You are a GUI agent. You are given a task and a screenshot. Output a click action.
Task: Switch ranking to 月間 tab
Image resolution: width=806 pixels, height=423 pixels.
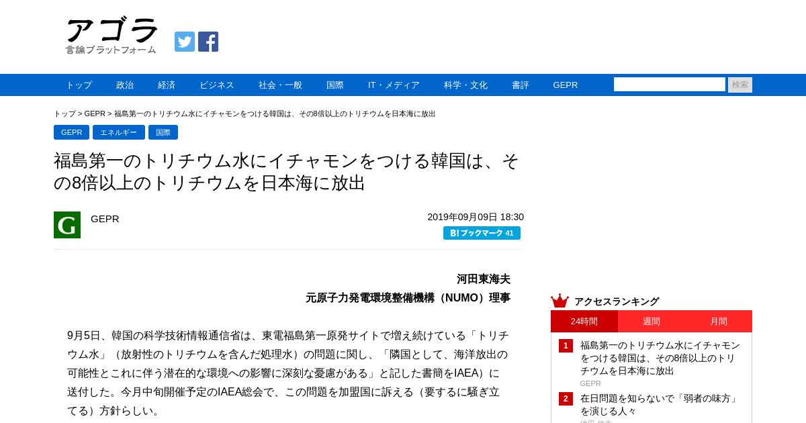tap(719, 322)
